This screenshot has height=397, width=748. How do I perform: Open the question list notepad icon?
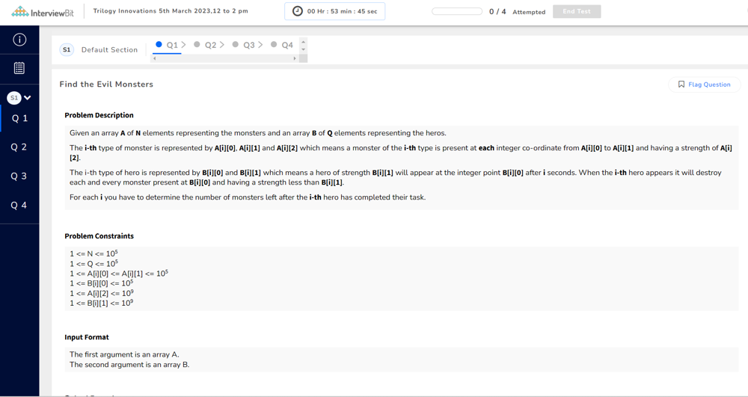click(x=19, y=68)
